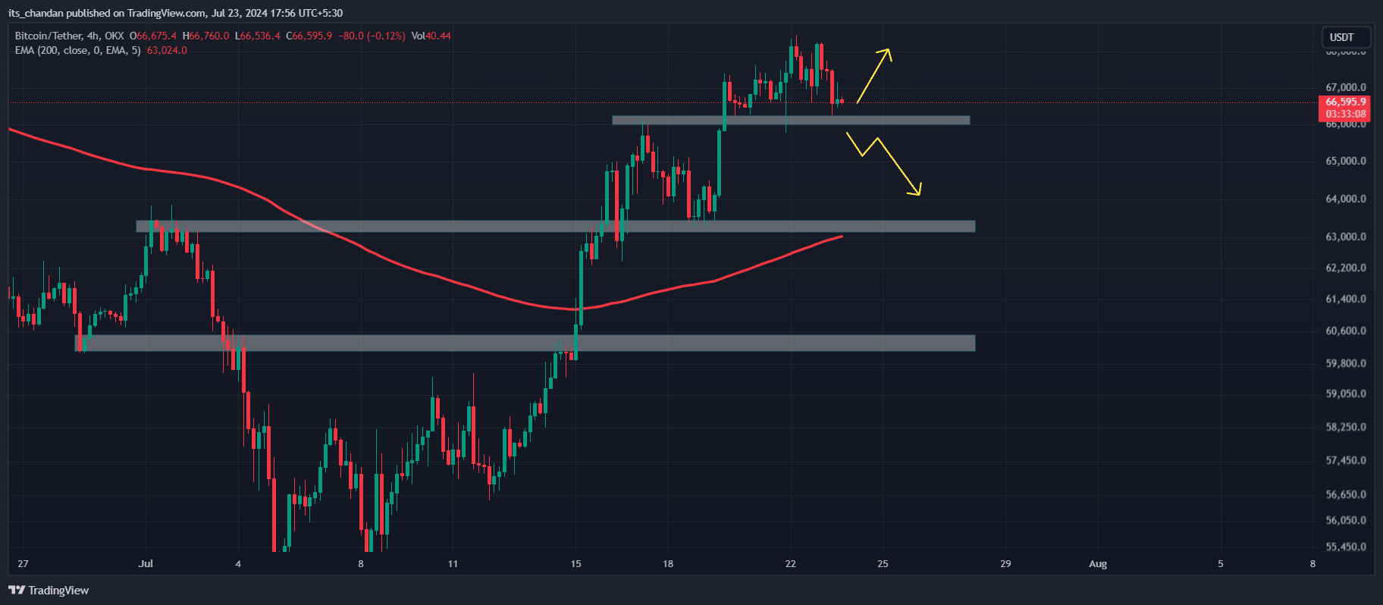The height and width of the screenshot is (605, 1383).
Task: Click the 57,450.0 price axis label
Action: 1345,460
